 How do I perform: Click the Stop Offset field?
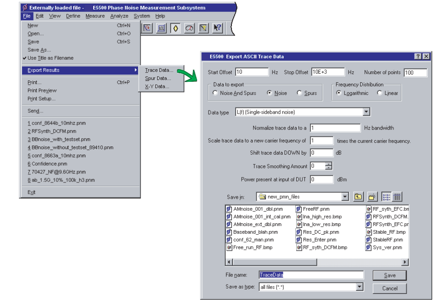pyautogui.click(x=328, y=72)
